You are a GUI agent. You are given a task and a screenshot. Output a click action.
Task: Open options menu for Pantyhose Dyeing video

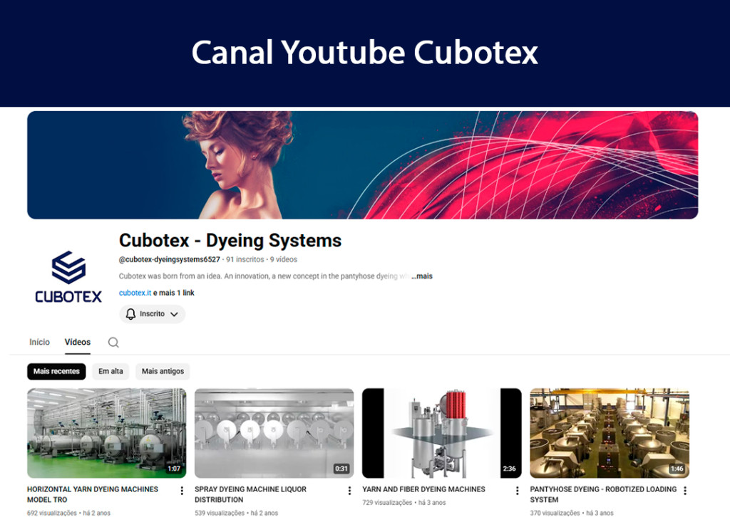click(685, 491)
